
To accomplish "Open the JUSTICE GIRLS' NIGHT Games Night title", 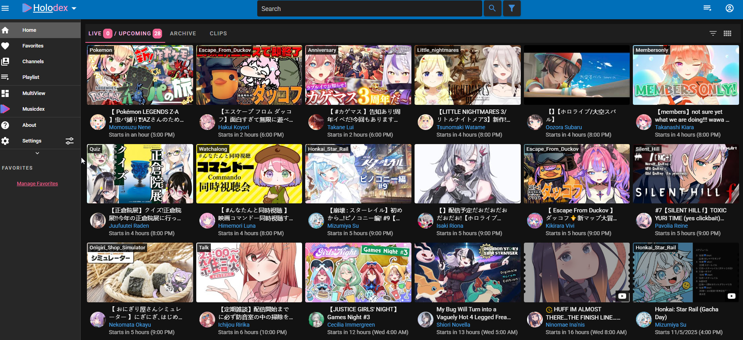I will [362, 313].
